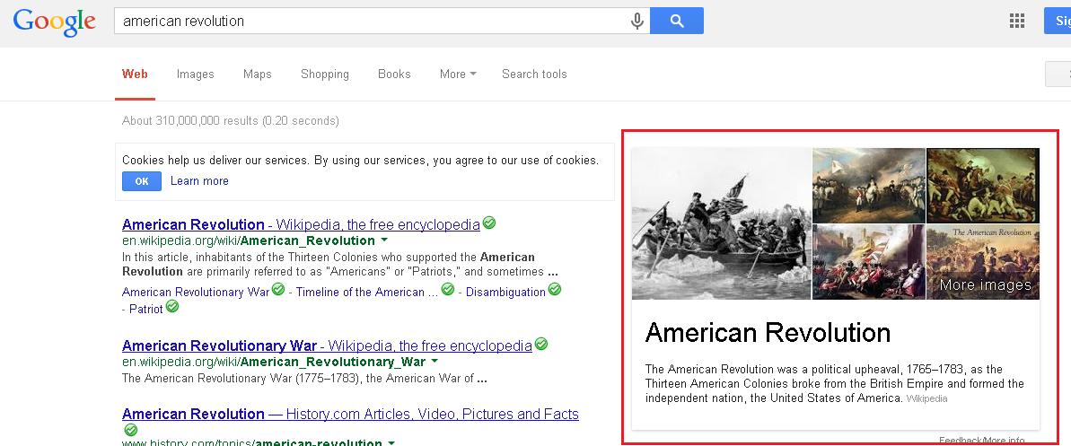Open the top middle surrender painting thumbnail

click(869, 185)
